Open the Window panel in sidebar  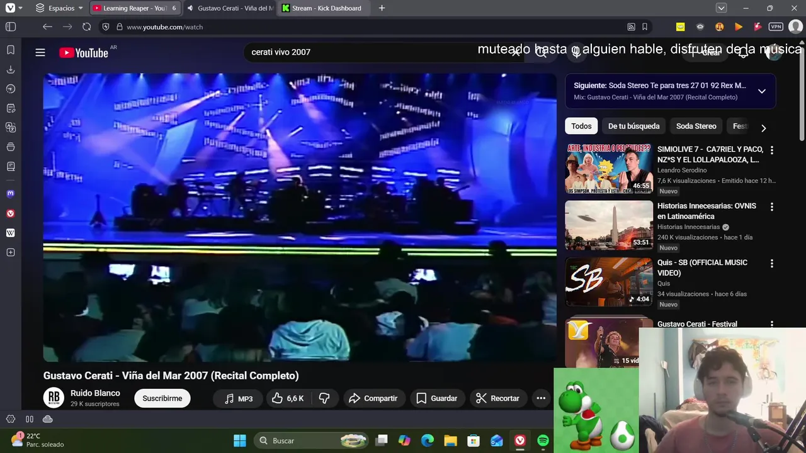pyautogui.click(x=11, y=147)
